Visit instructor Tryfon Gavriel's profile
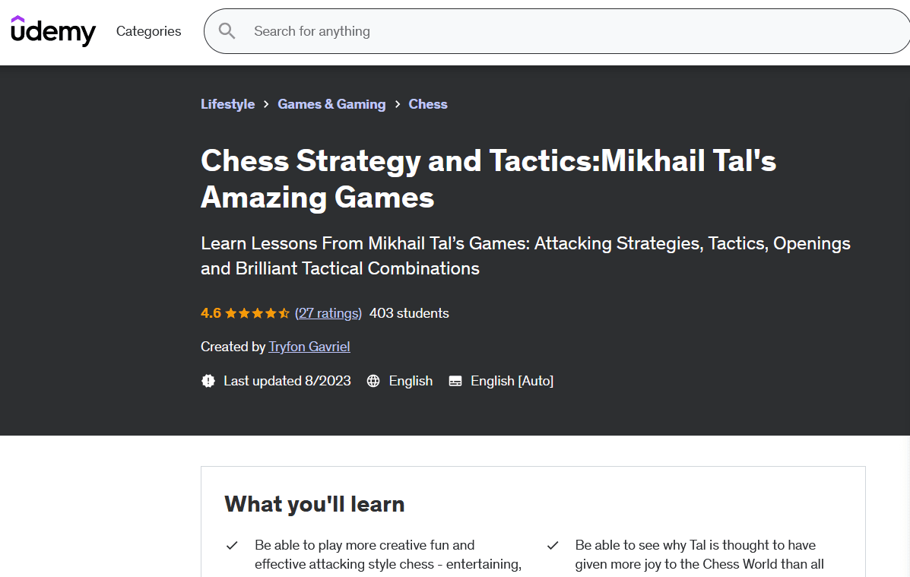Image resolution: width=910 pixels, height=577 pixels. point(309,347)
